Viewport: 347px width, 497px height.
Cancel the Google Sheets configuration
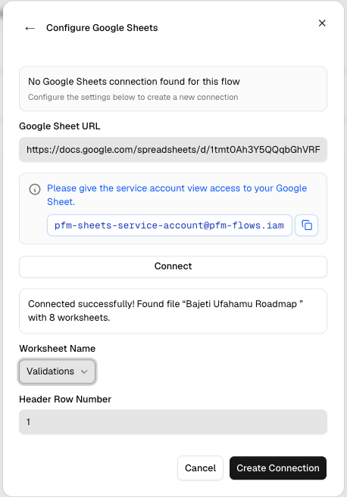pos(200,467)
